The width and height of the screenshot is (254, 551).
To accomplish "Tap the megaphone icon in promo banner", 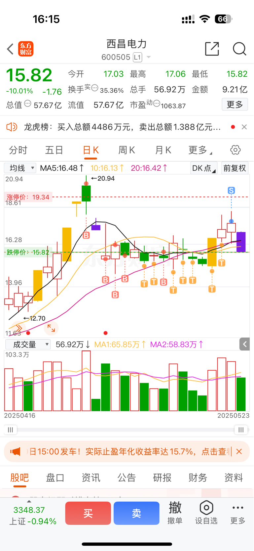I will [x=16, y=451].
